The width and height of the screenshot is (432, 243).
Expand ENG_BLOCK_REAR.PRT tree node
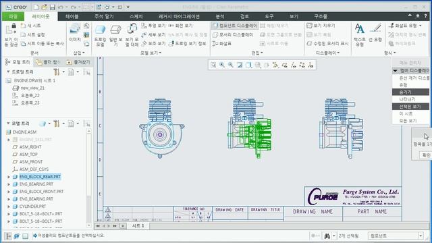point(9,177)
